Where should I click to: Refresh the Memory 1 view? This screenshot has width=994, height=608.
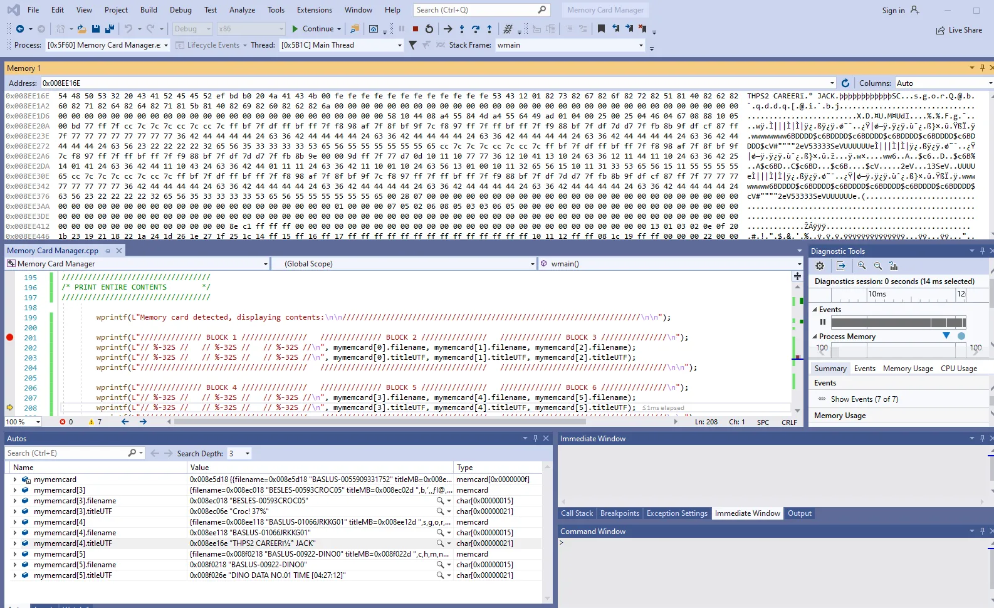[x=845, y=83]
